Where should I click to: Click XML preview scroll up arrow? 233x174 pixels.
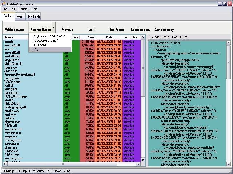[x=229, y=43]
